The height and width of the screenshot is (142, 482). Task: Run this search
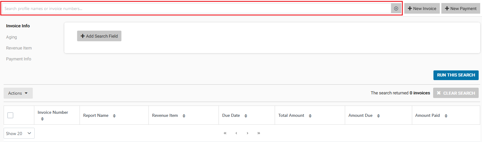tap(456, 75)
